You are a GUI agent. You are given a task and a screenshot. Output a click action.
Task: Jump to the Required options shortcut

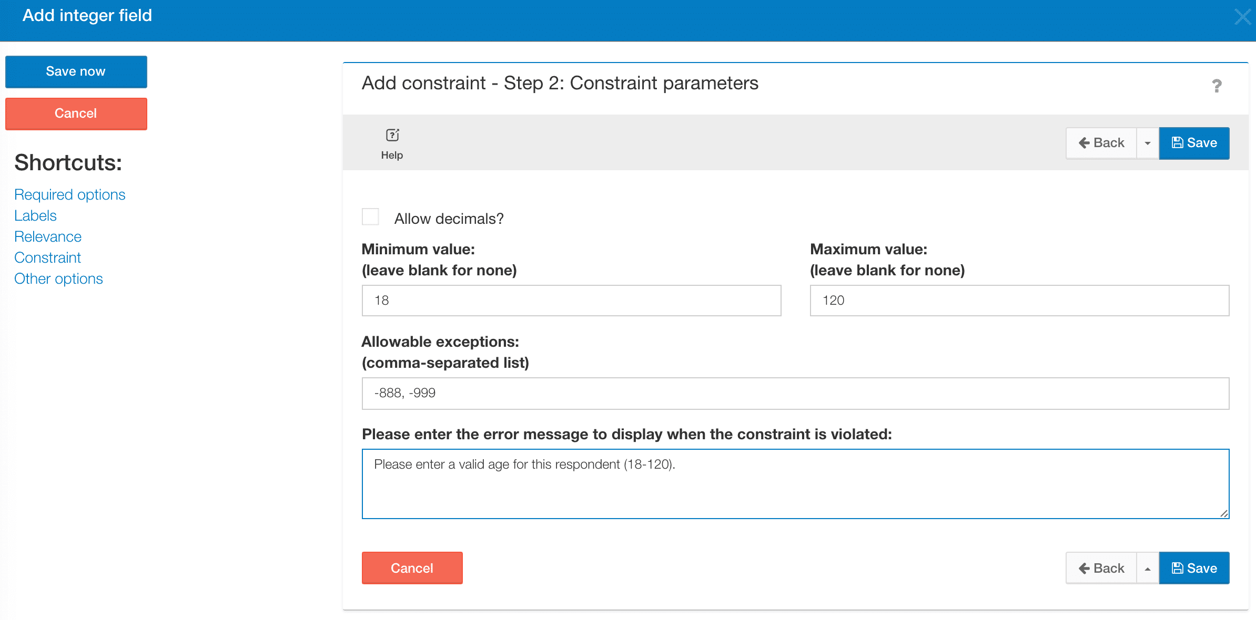69,194
